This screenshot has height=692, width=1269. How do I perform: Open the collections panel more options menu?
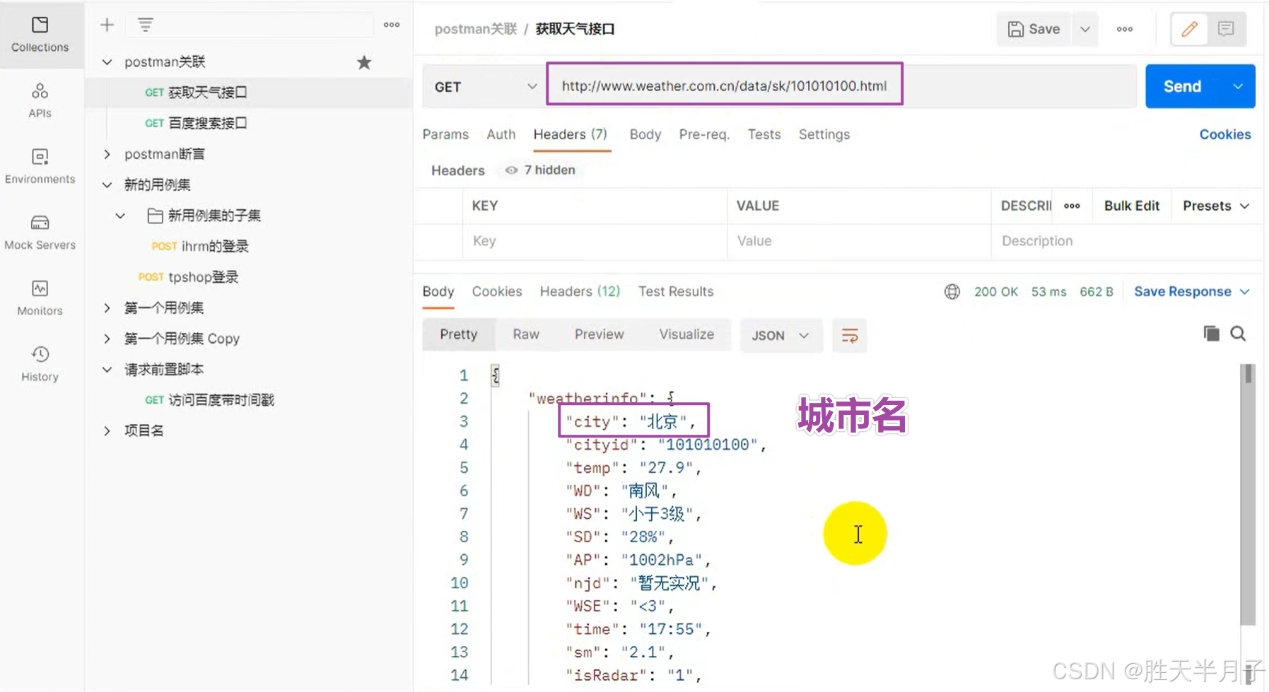click(x=392, y=25)
